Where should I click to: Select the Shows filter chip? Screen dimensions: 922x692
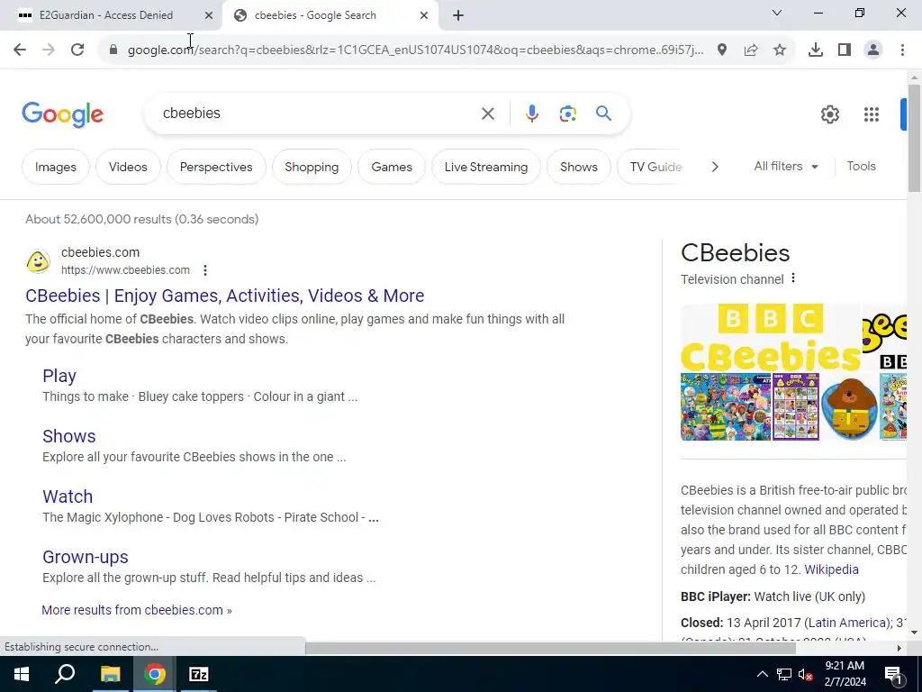579,167
